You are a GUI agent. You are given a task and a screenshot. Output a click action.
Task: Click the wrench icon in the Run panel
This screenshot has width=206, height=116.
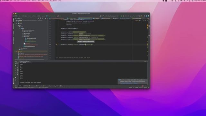coord(15,66)
